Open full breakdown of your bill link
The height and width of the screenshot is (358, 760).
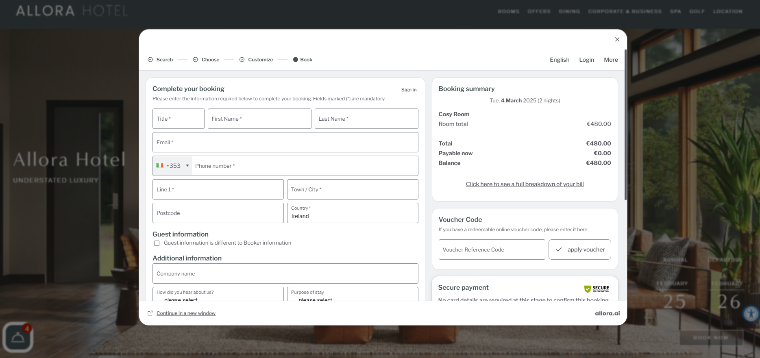[525, 184]
